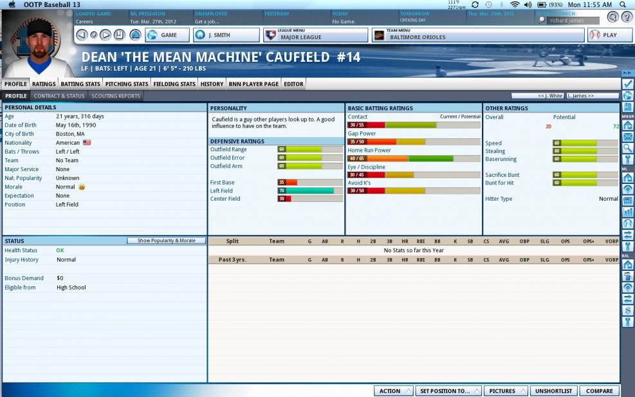Open the GAME menu
The width and height of the screenshot is (635, 397).
[167, 35]
